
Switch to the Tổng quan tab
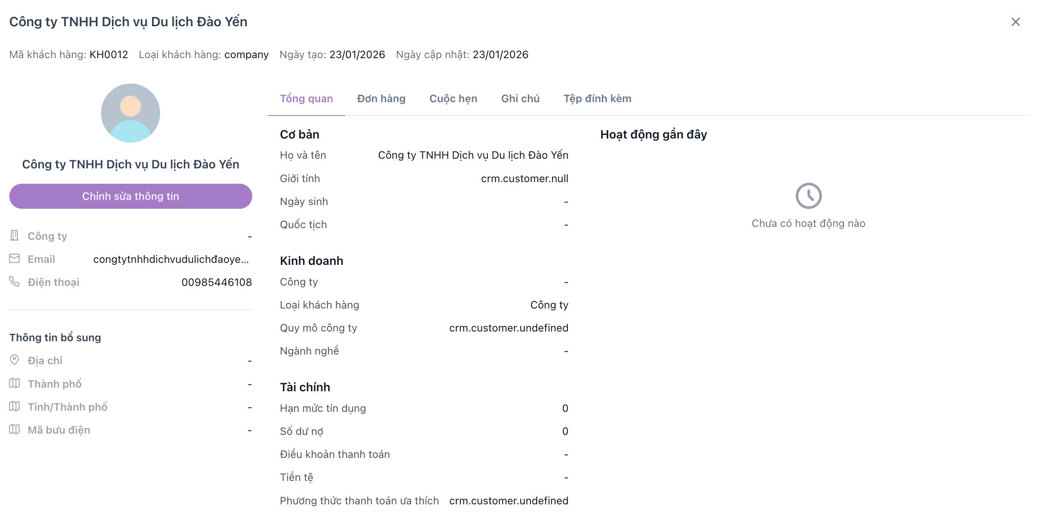point(306,99)
